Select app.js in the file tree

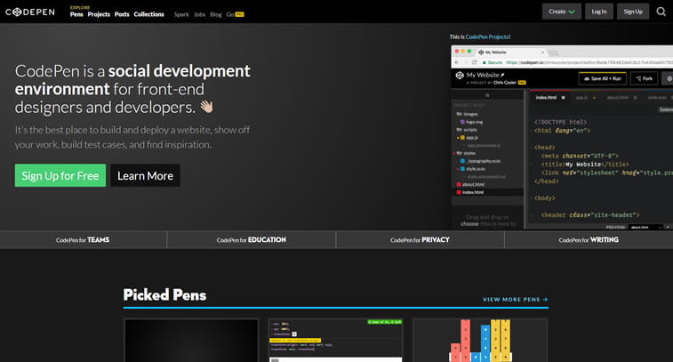point(469,137)
